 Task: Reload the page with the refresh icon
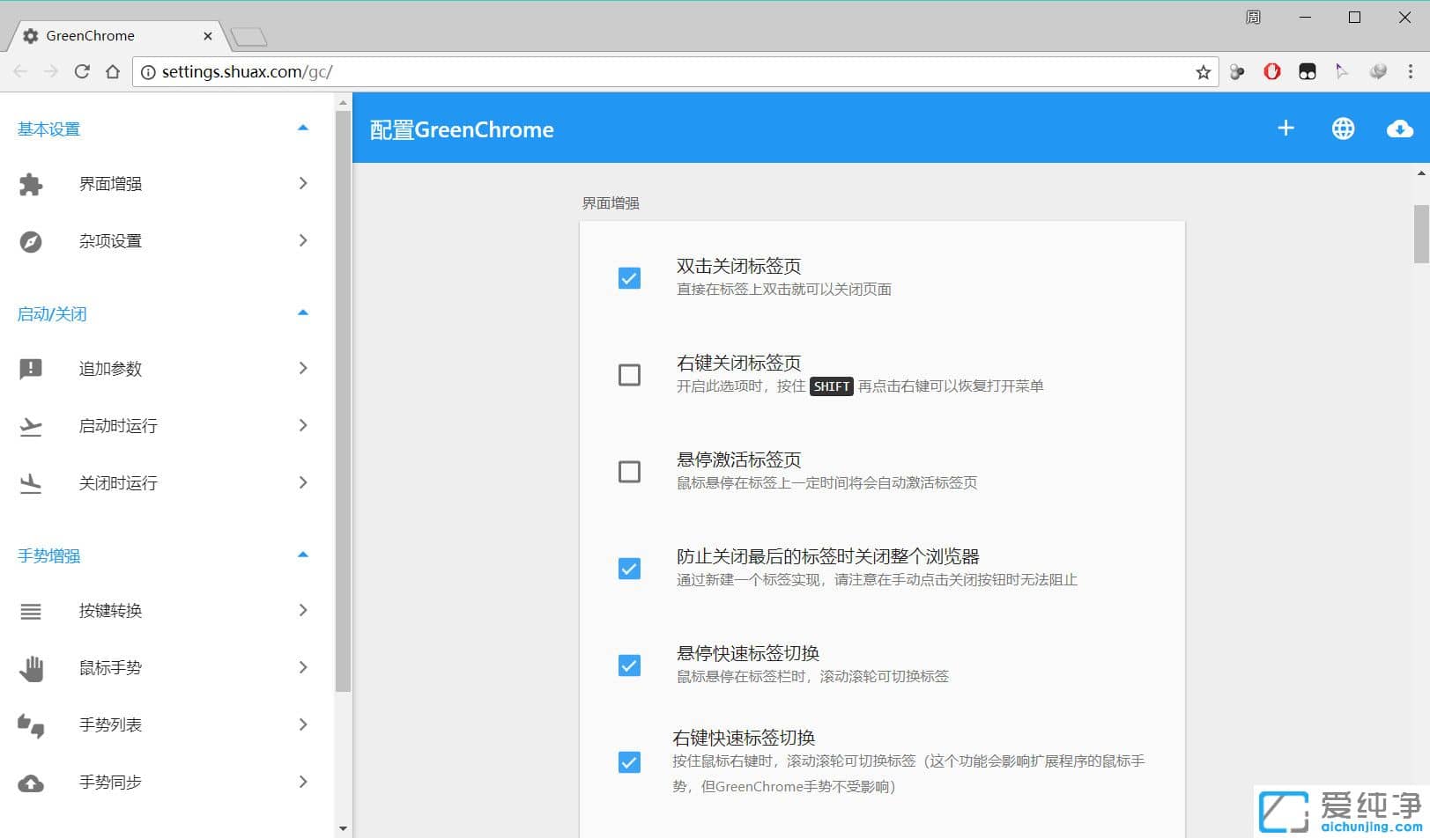click(x=82, y=71)
